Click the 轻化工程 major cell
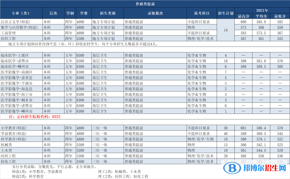290x179 pixels. coord(21,162)
